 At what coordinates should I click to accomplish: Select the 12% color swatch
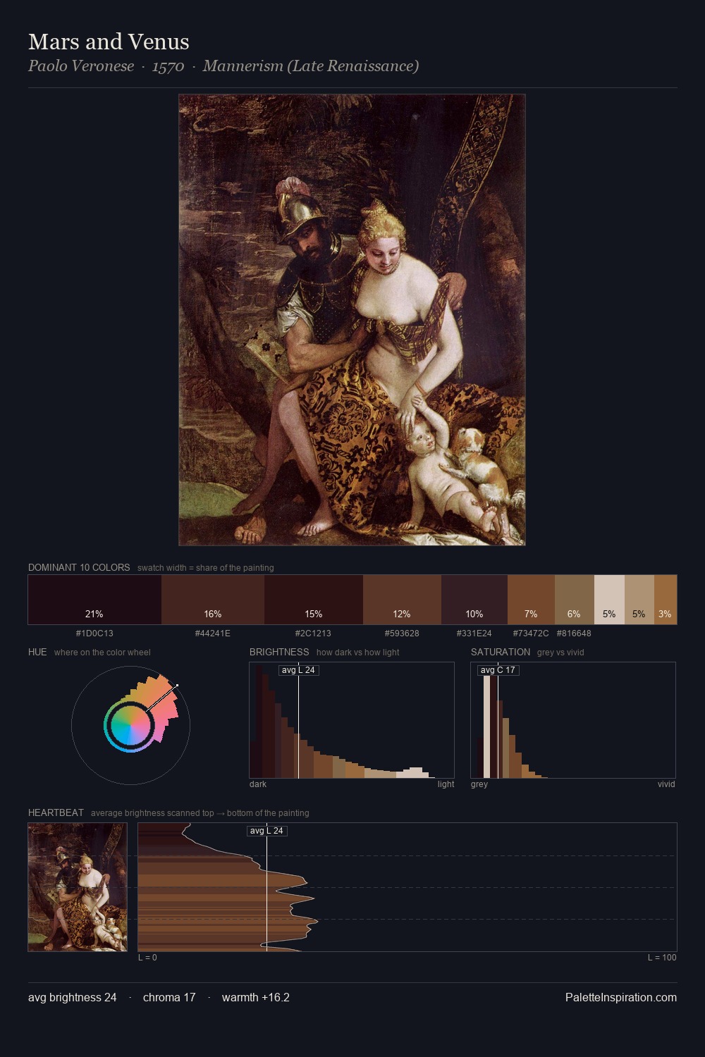click(x=402, y=600)
